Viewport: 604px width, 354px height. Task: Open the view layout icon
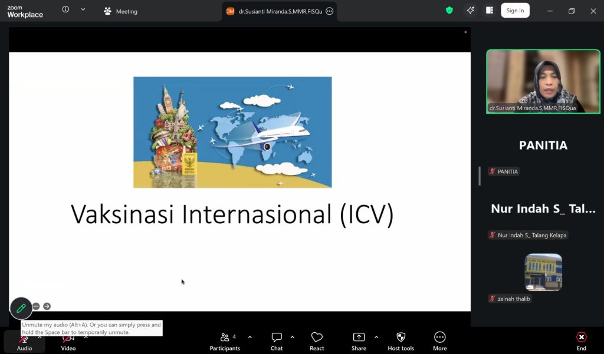tap(490, 10)
